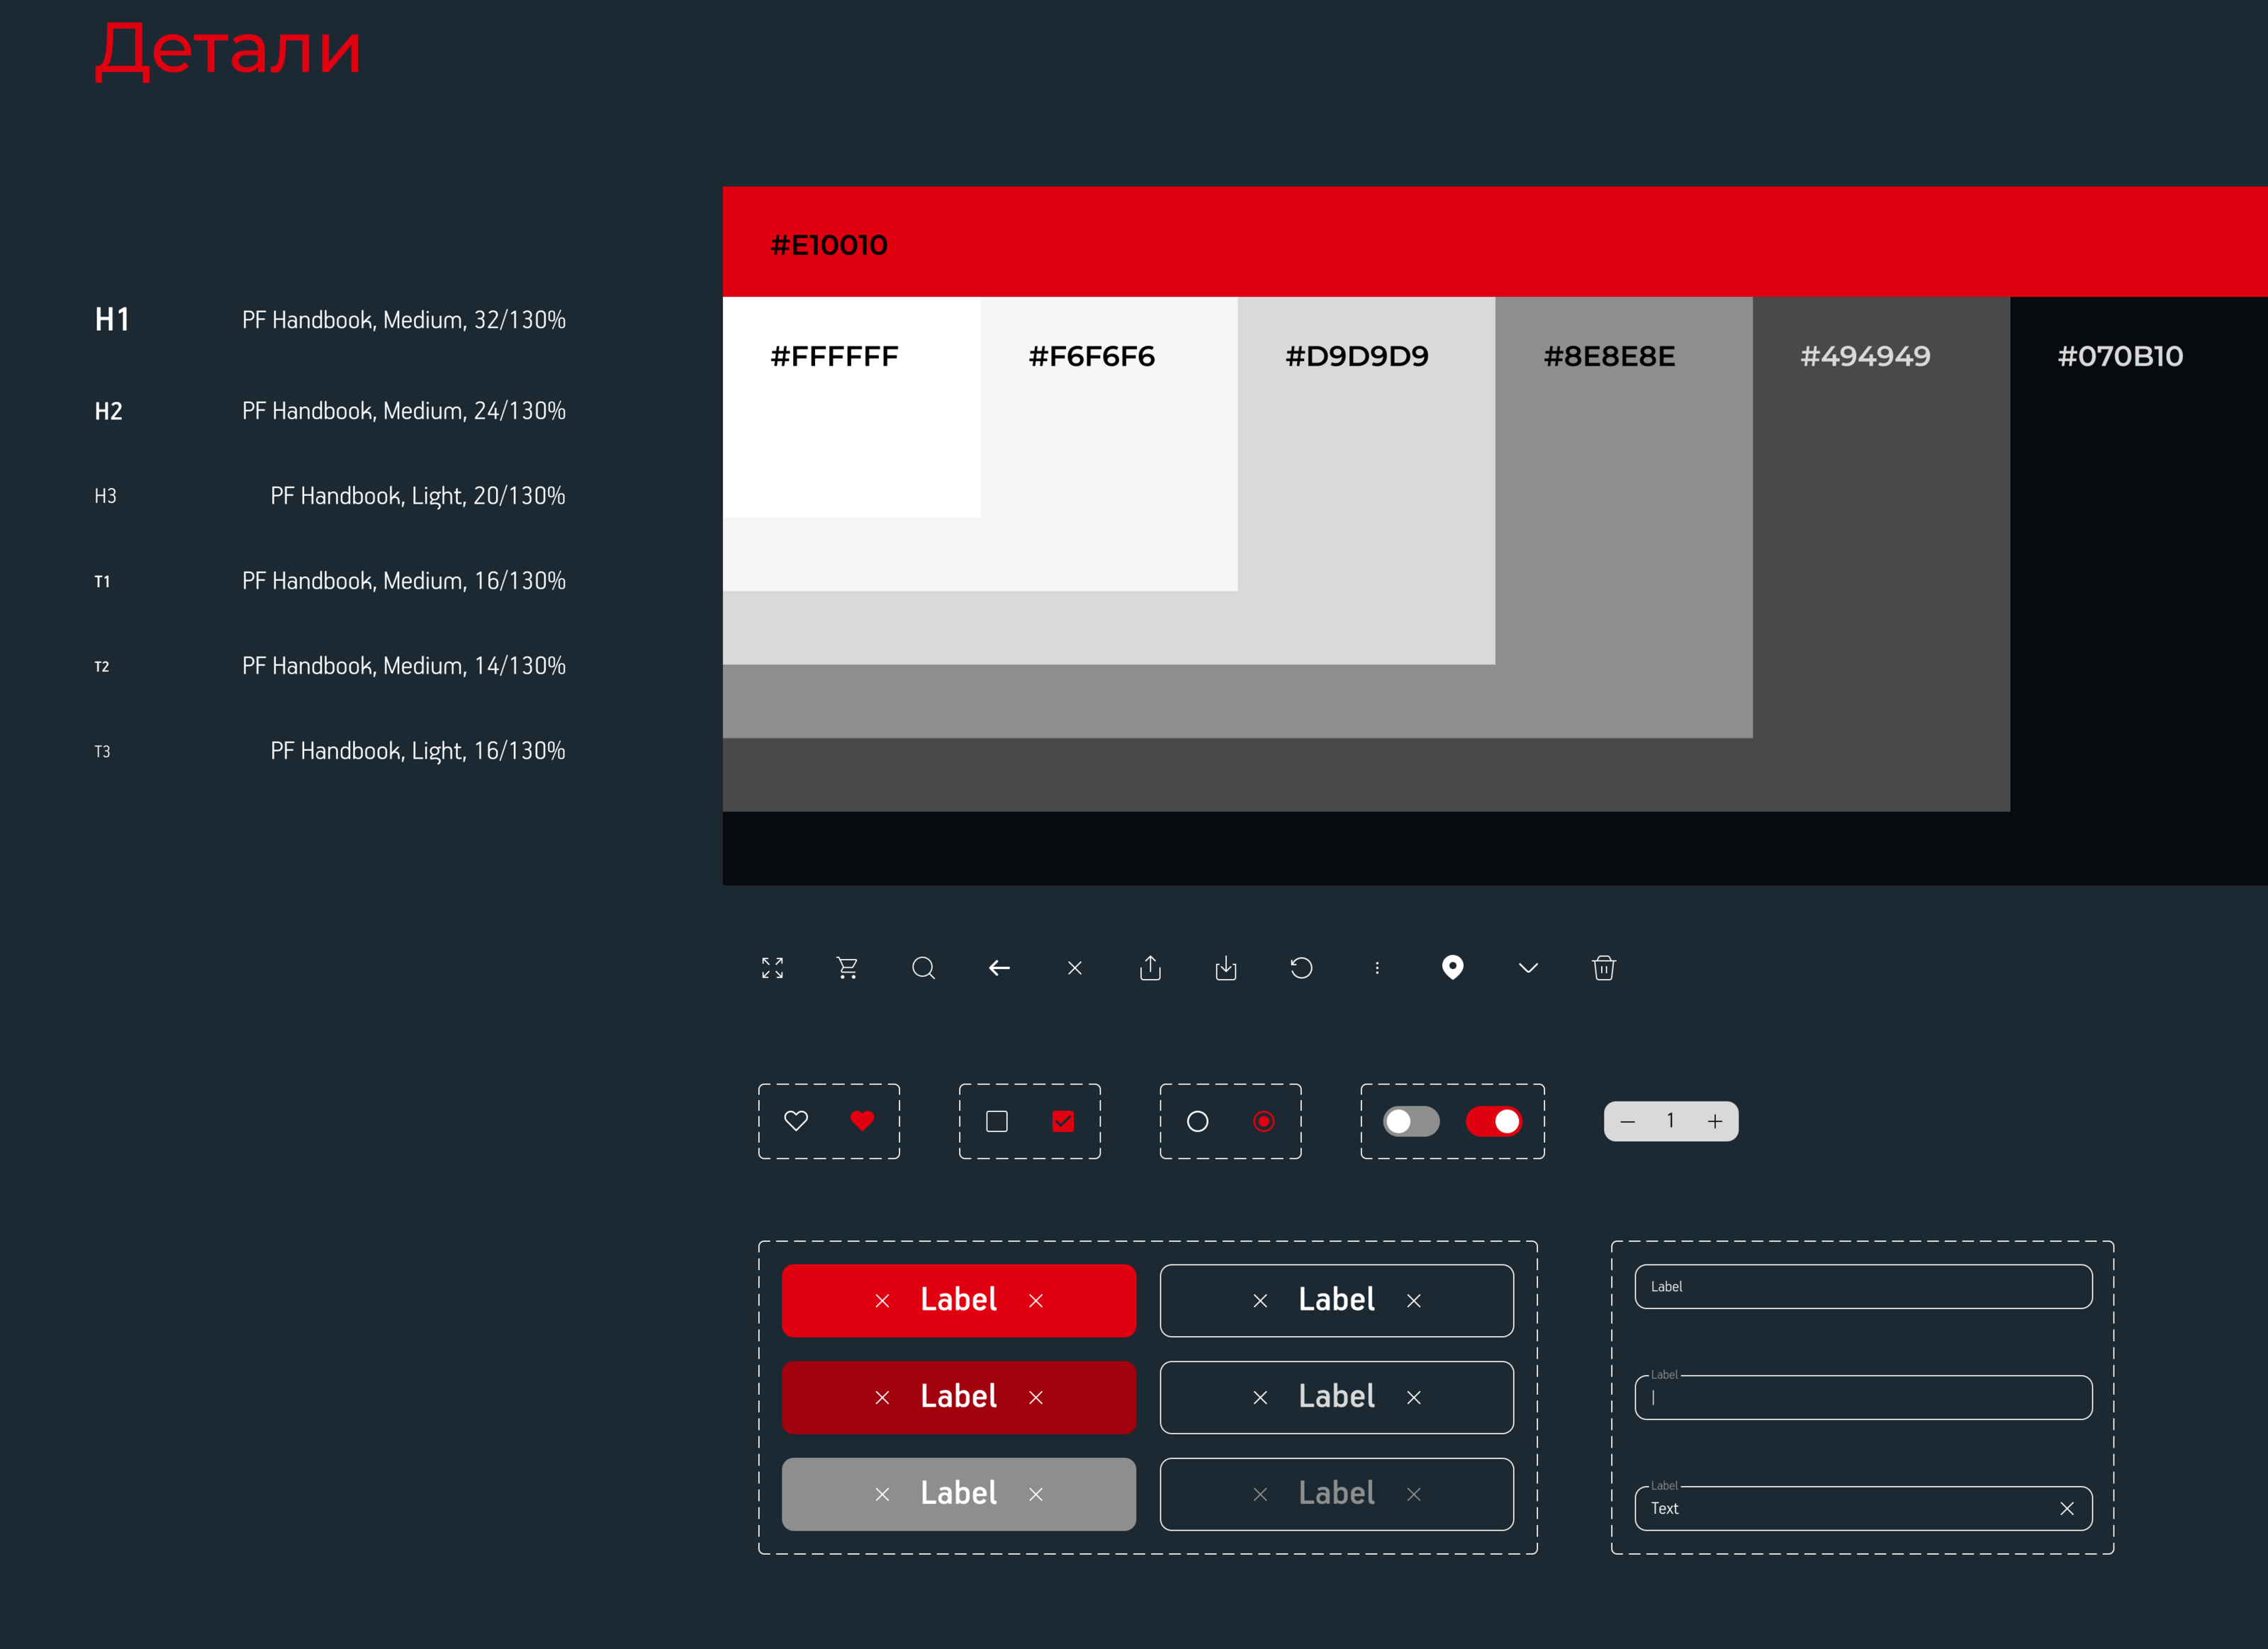Select the #E10010 red color swatch

(1494, 242)
